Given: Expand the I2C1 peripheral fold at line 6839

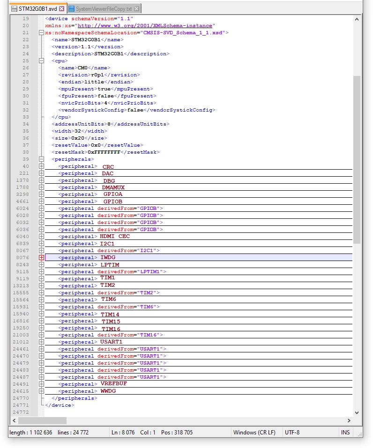Looking at the screenshot, I should [41, 243].
